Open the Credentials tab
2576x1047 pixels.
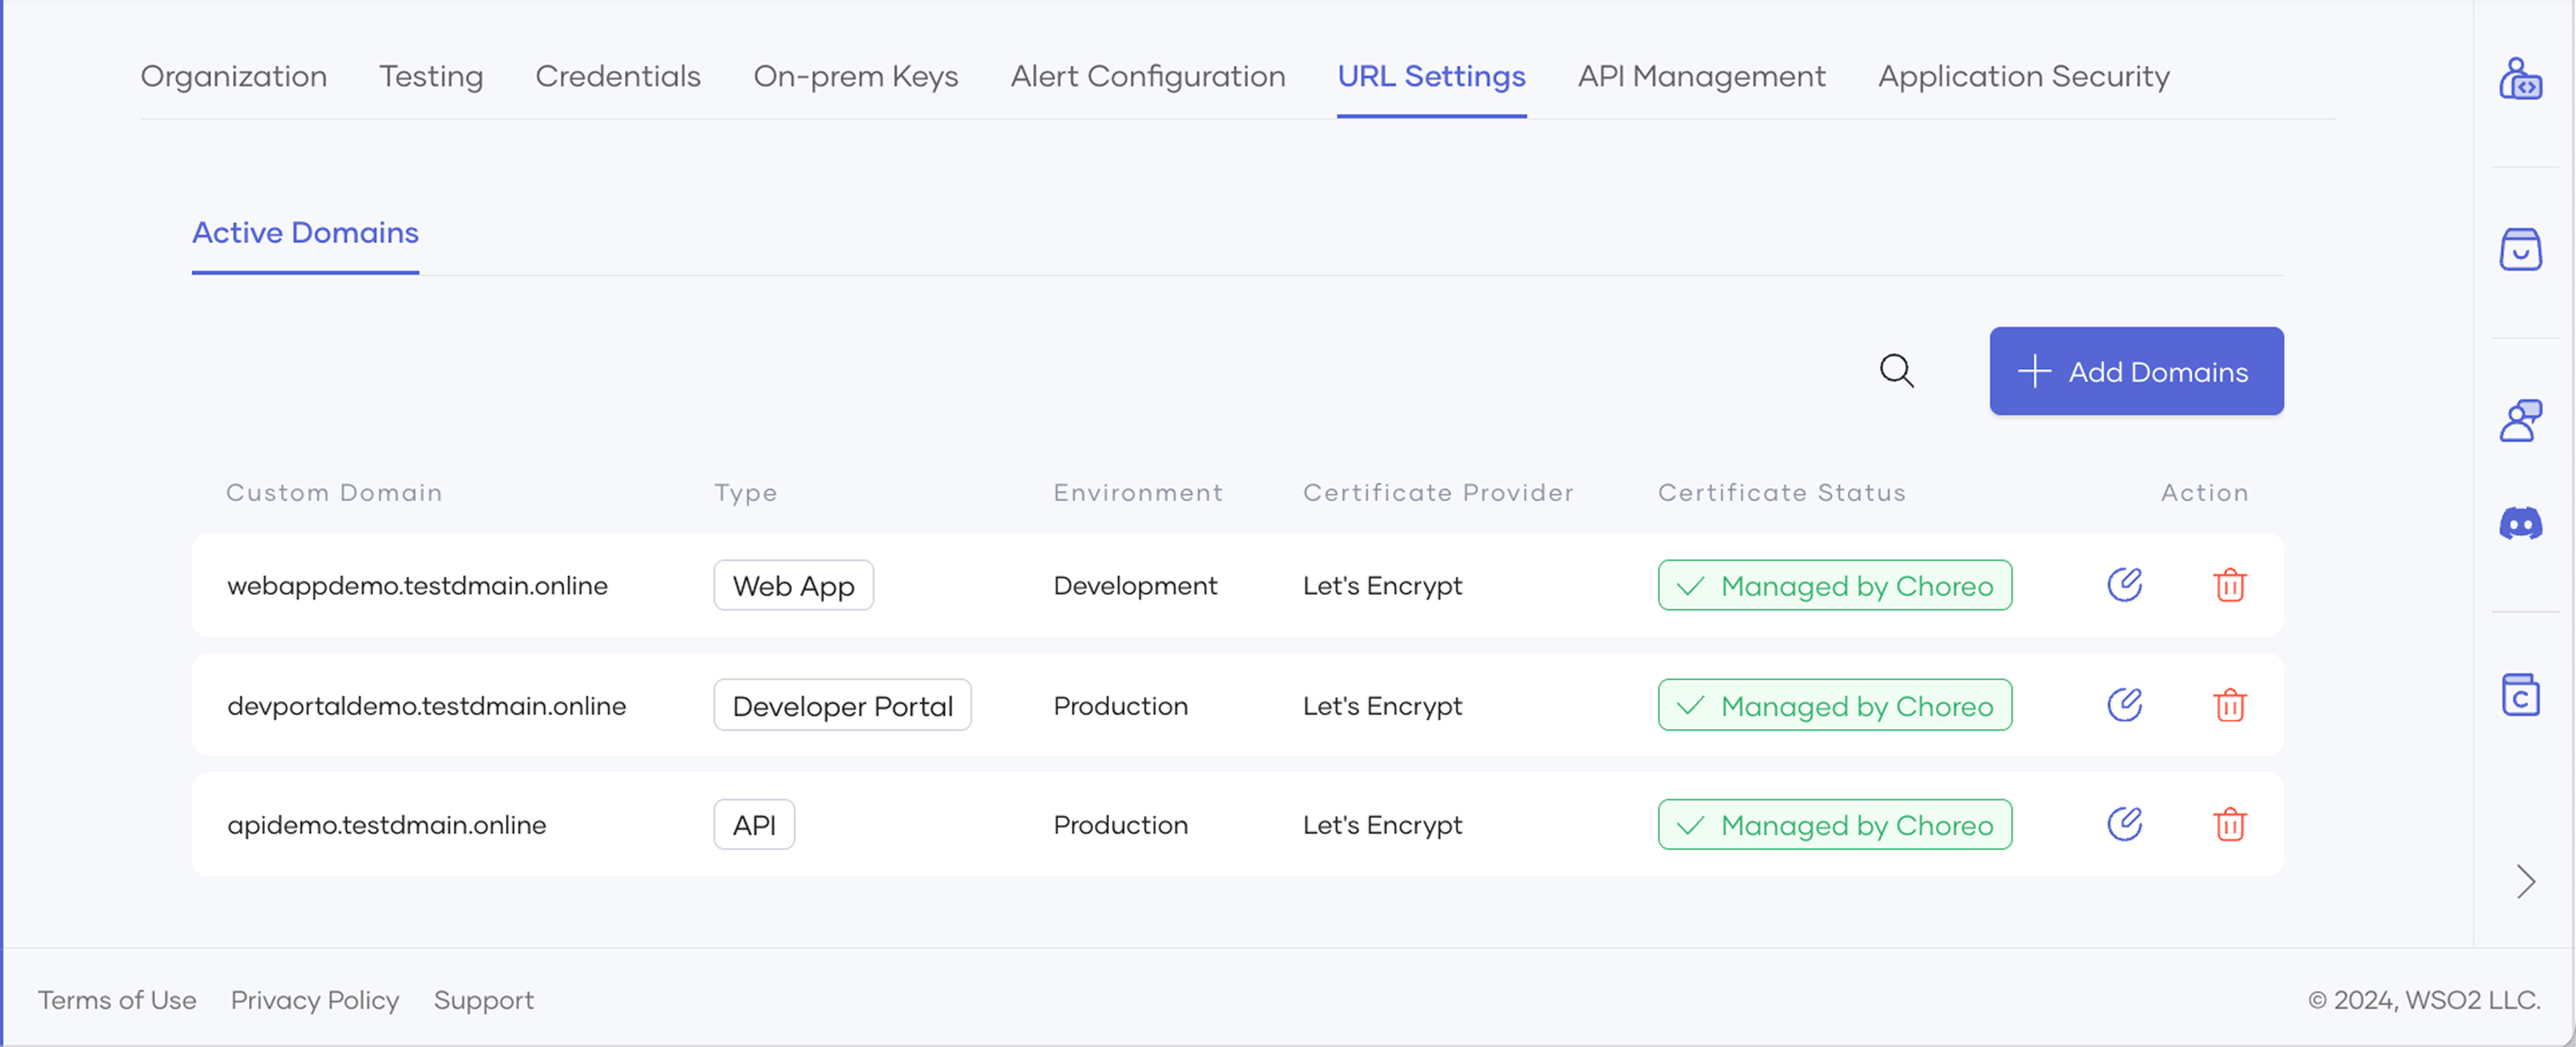[x=618, y=76]
